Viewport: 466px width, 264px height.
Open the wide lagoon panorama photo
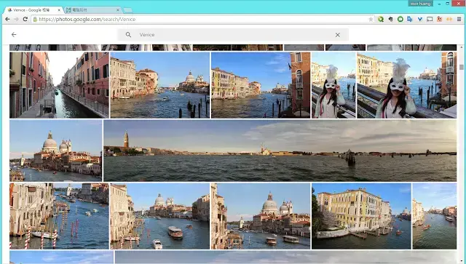pos(280,151)
